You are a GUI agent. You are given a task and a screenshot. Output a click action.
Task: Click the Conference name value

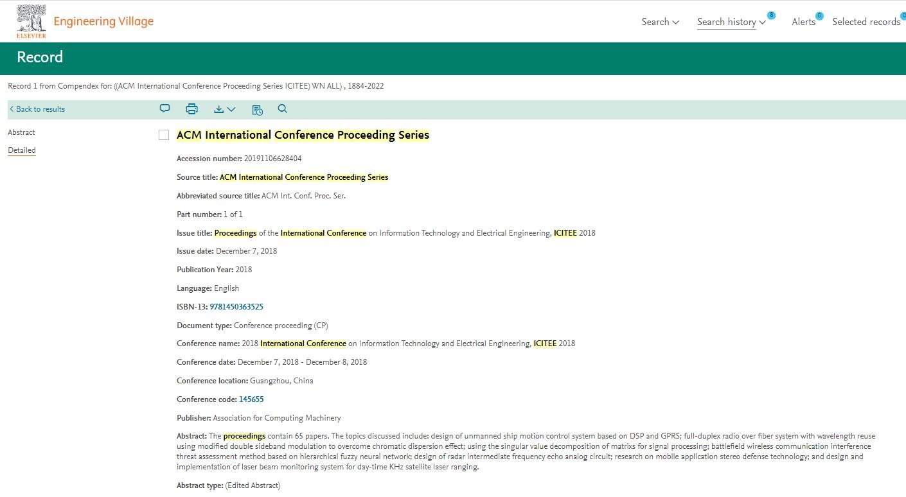tap(408, 344)
